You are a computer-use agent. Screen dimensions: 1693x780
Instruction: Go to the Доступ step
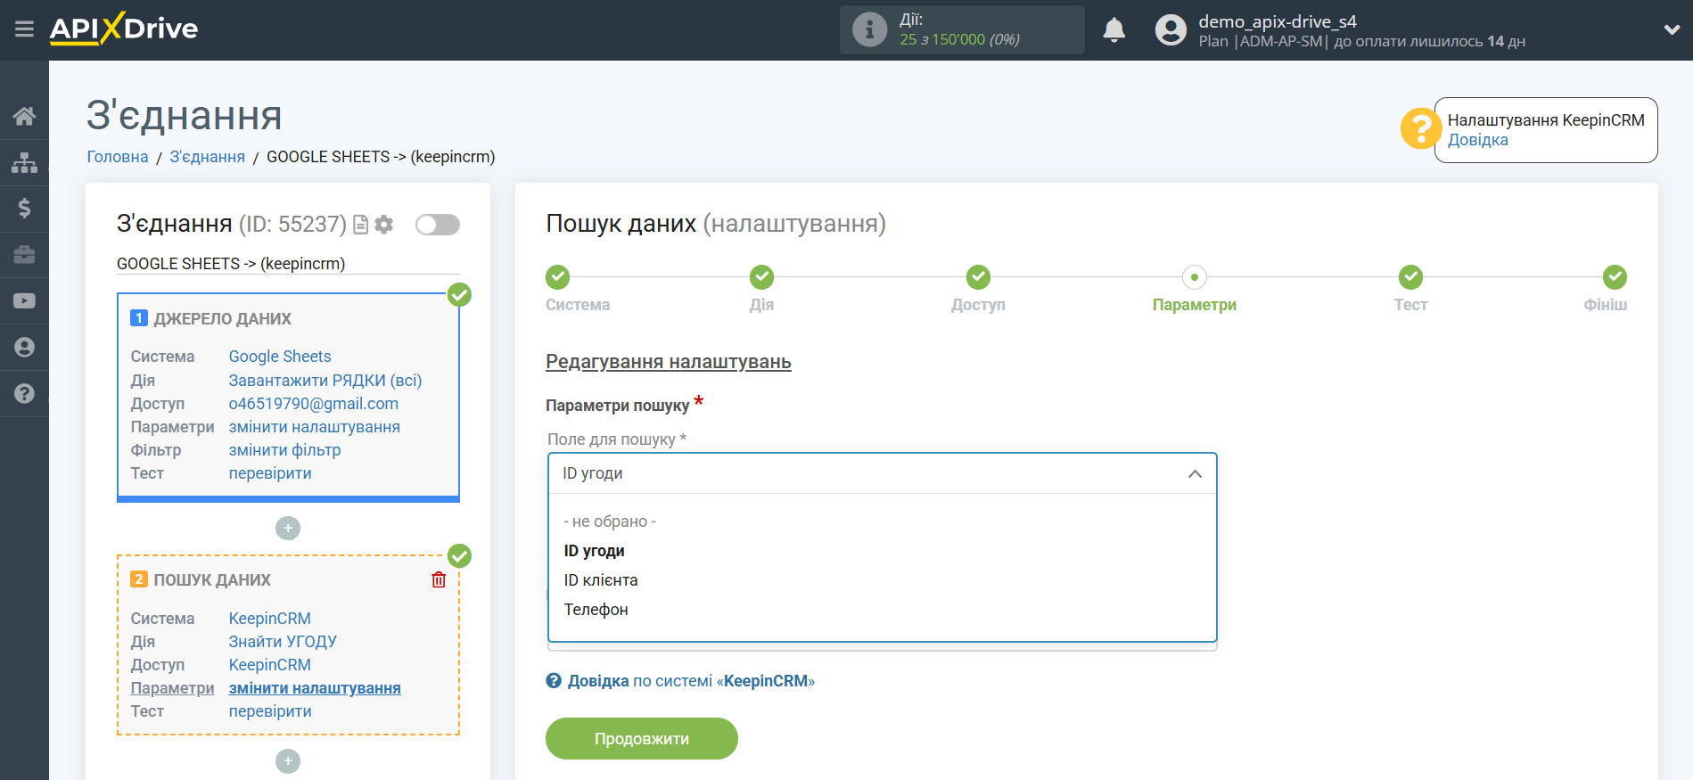[x=978, y=277]
